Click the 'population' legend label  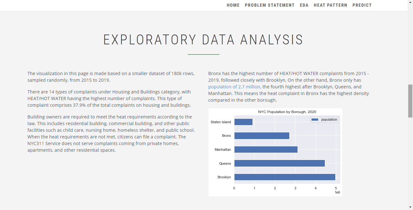329,120
